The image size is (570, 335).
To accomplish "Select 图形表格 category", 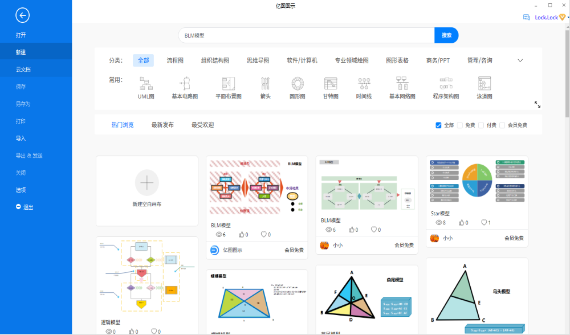I will pos(397,60).
